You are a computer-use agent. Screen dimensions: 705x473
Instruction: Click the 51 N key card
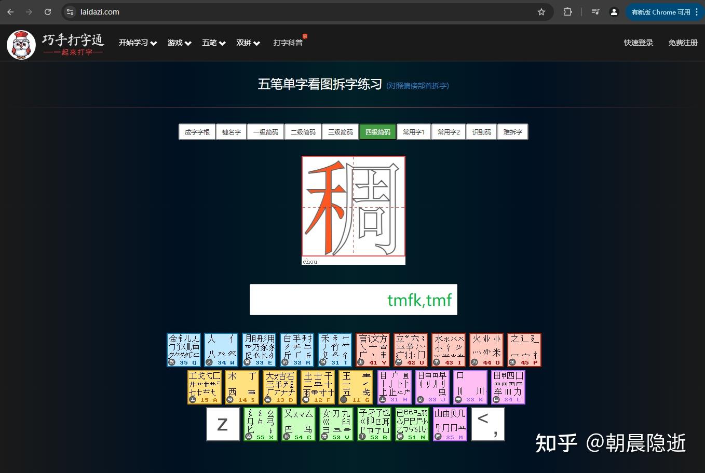point(412,424)
